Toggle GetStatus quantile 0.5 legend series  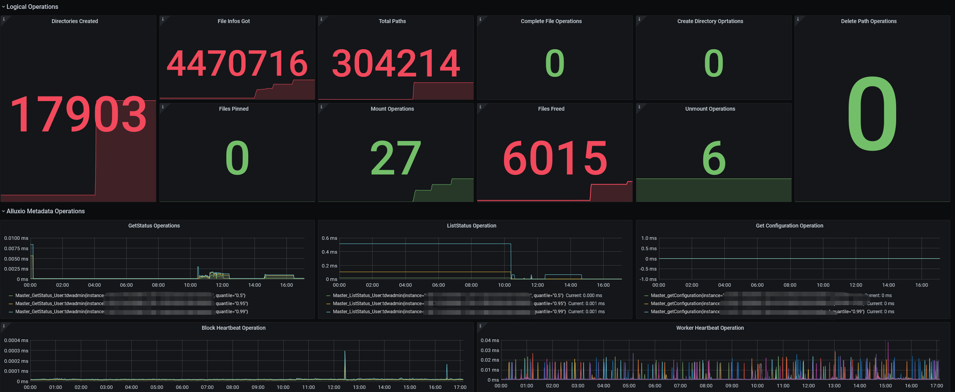127,296
